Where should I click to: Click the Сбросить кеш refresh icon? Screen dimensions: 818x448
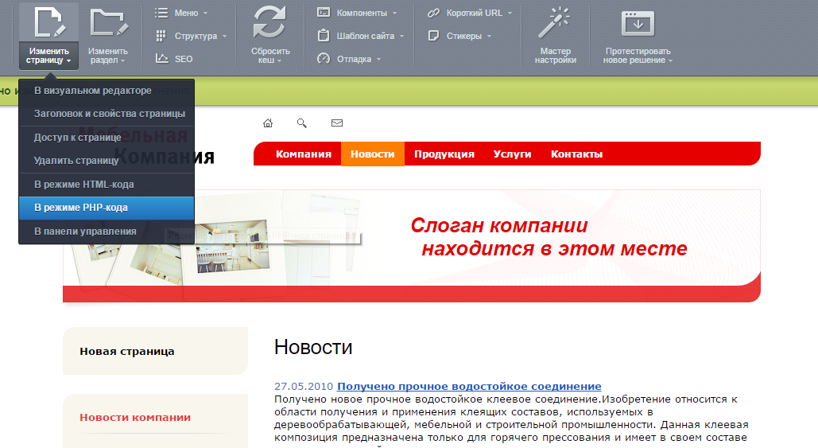pyautogui.click(x=269, y=22)
